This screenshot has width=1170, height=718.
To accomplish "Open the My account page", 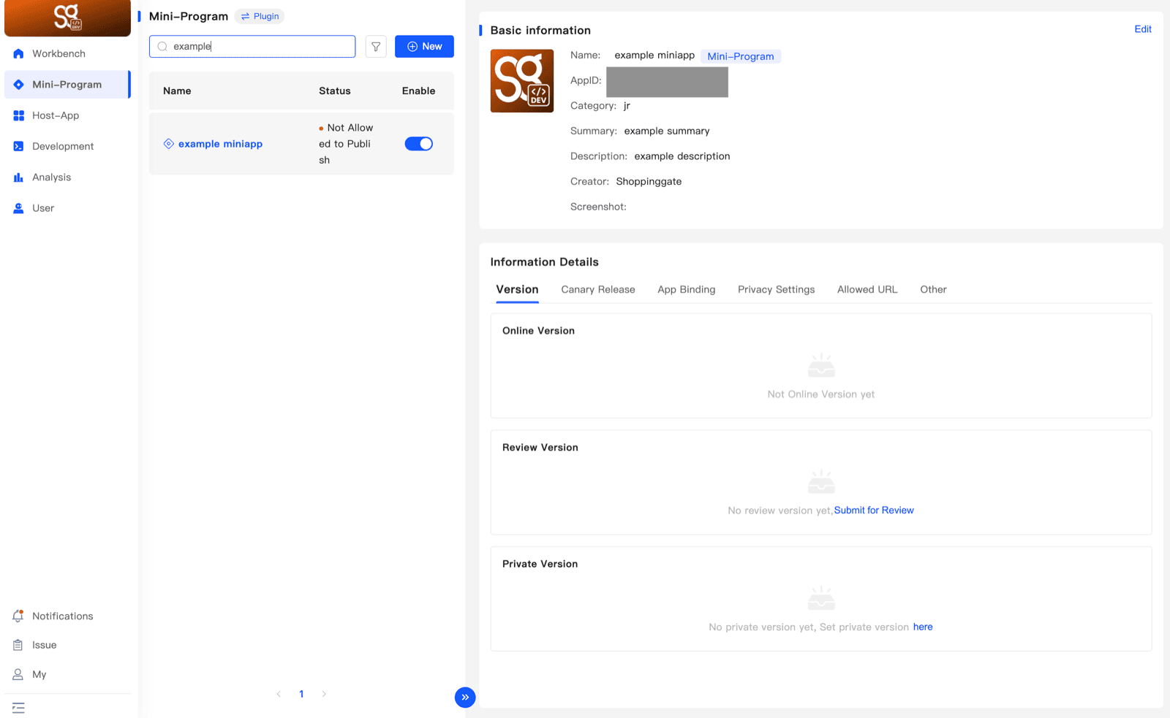I will coord(39,674).
